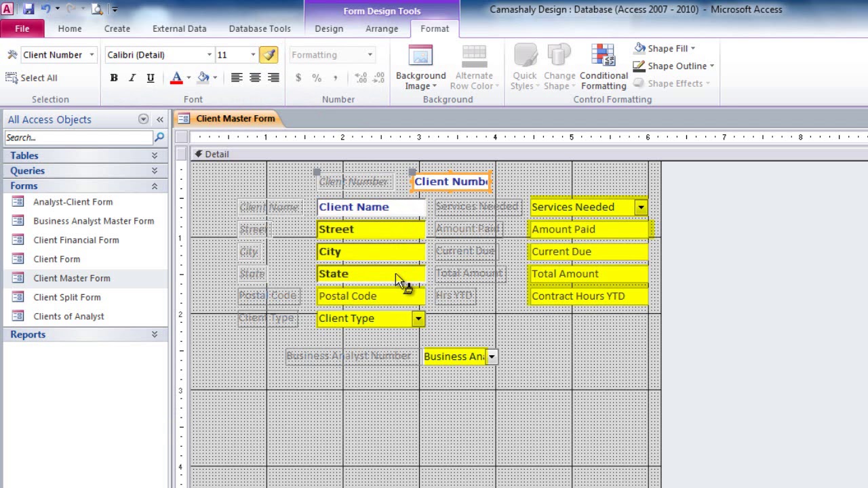
Task: Collapse the navigation pane shutter
Action: [x=160, y=119]
